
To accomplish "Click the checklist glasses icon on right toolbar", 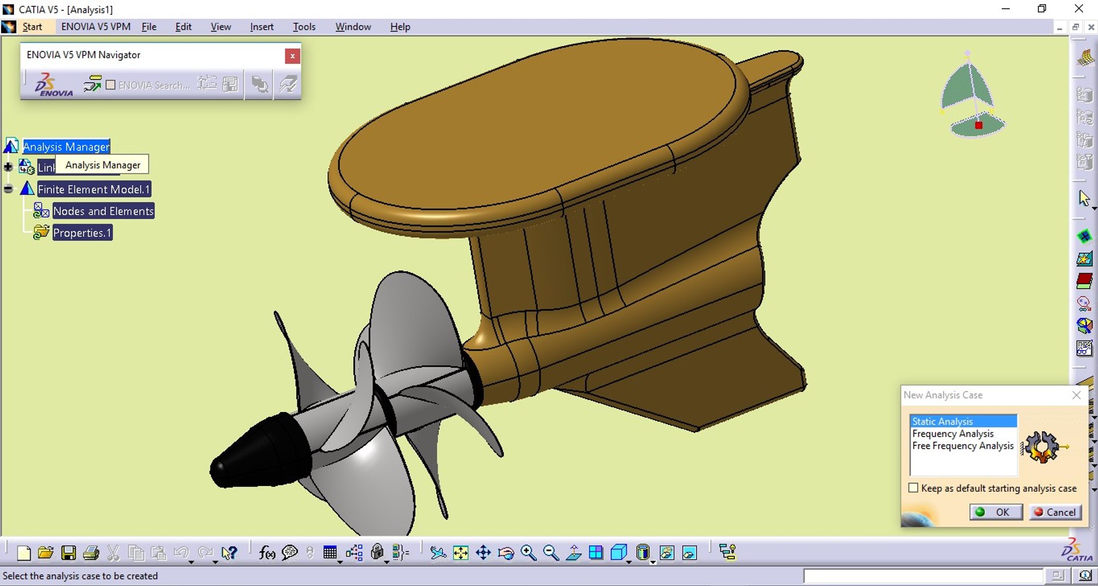I will coord(1084,348).
